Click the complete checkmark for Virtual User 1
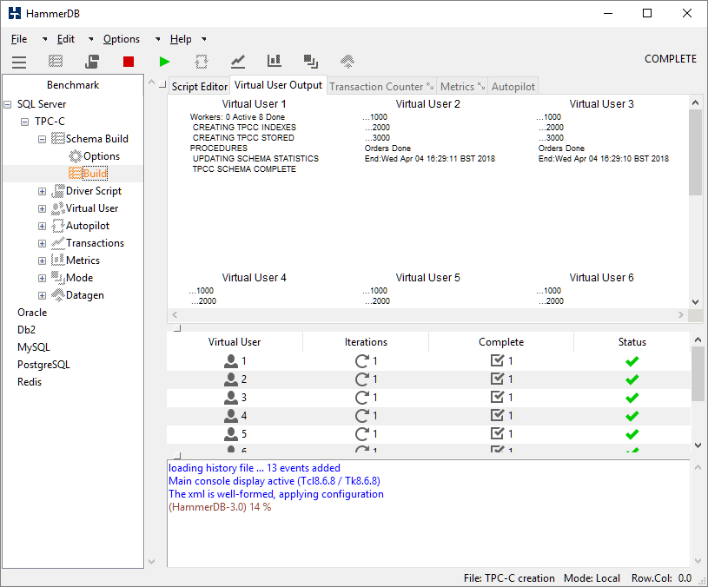The width and height of the screenshot is (708, 587). pyautogui.click(x=497, y=360)
